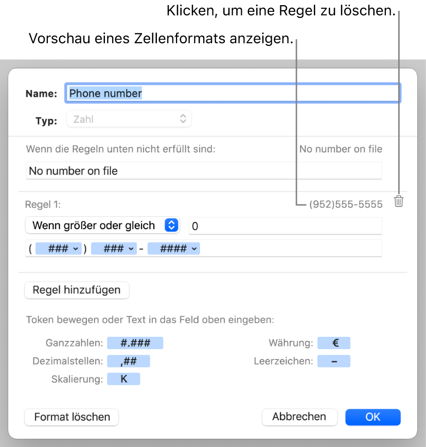The height and width of the screenshot is (447, 426).
Task: Click the rule value field containing 0
Action: coord(286,226)
